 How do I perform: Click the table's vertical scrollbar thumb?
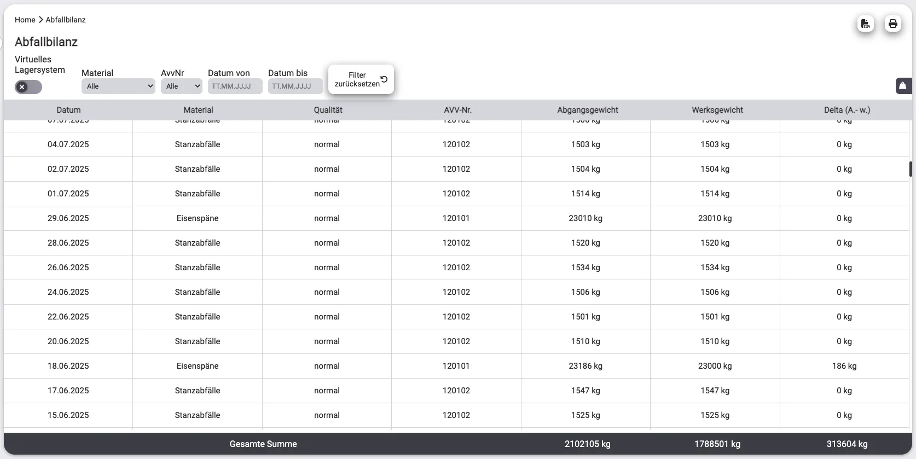point(911,169)
